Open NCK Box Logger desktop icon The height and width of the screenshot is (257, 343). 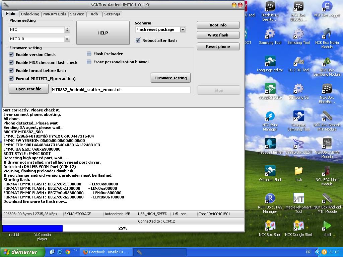tap(327, 9)
